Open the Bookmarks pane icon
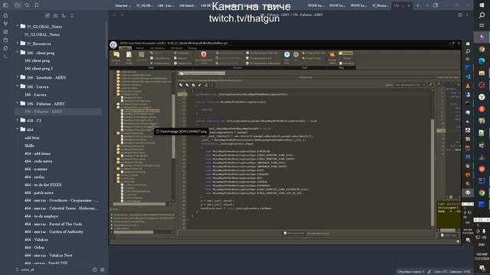Screen dimensions: 490x275 (x=36, y=5)
